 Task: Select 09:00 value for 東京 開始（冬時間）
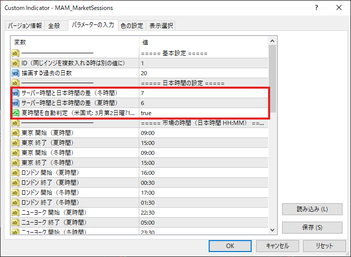point(204,153)
